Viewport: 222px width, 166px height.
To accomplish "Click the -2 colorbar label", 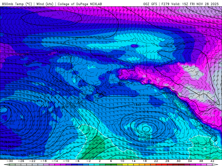I will [89, 161].
